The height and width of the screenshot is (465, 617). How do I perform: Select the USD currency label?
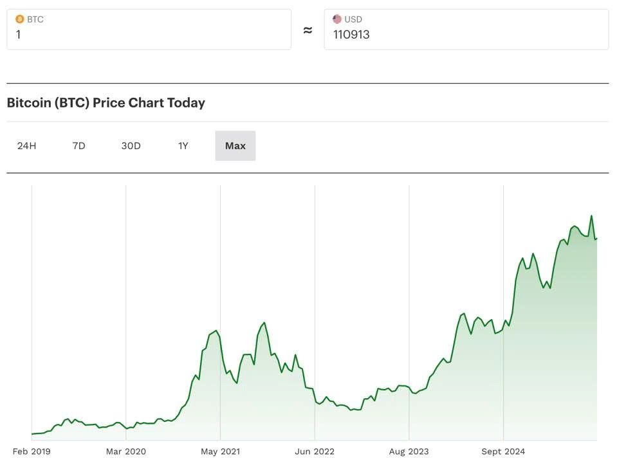354,19
